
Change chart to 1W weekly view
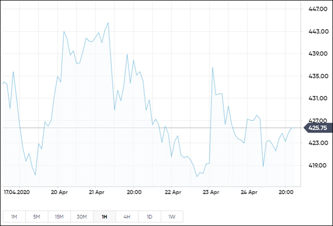172,216
